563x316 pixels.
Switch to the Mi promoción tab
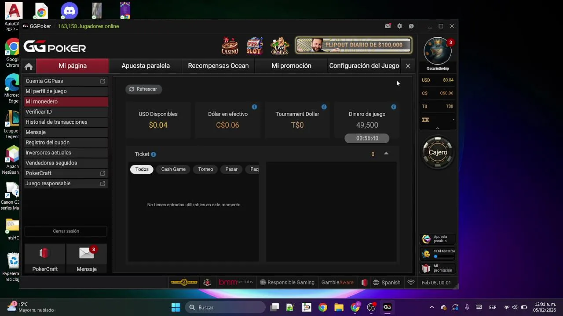(291, 66)
